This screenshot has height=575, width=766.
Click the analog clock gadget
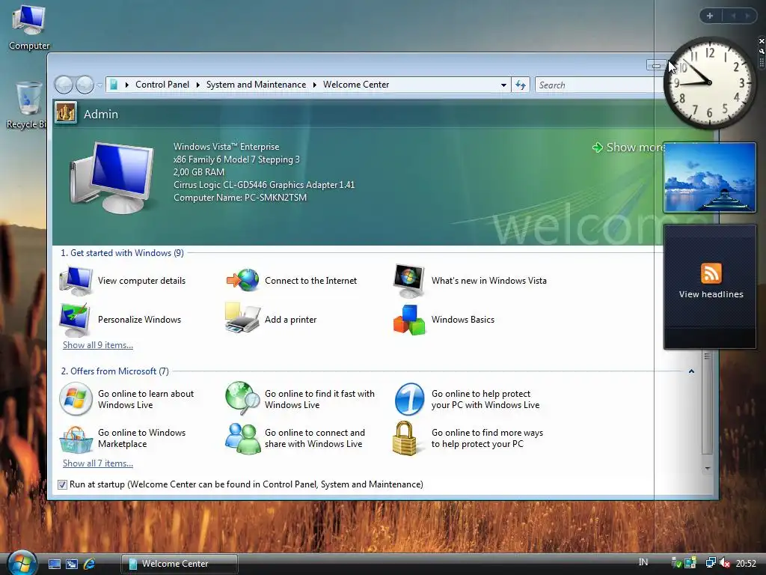[709, 82]
